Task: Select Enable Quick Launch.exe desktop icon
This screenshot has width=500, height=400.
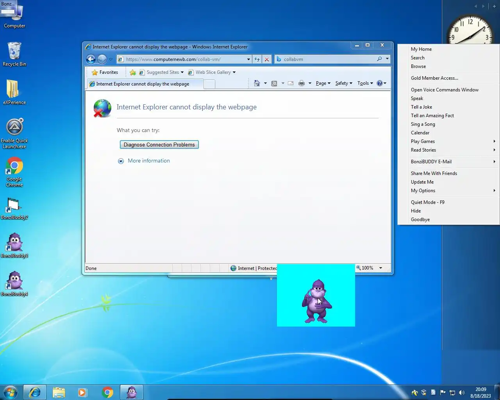Action: [14, 134]
